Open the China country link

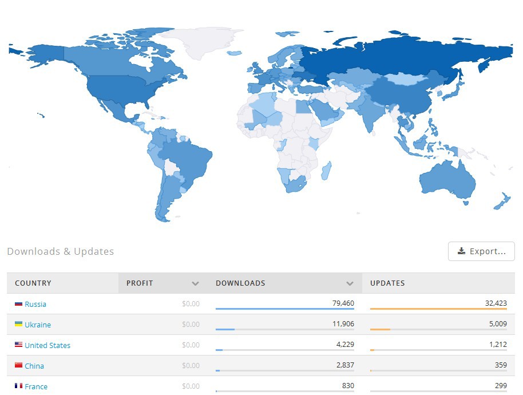[x=34, y=366]
